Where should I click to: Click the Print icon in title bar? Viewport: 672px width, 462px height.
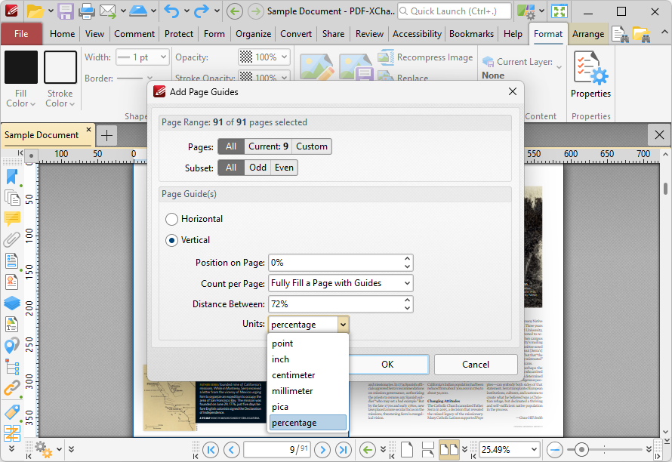click(87, 11)
